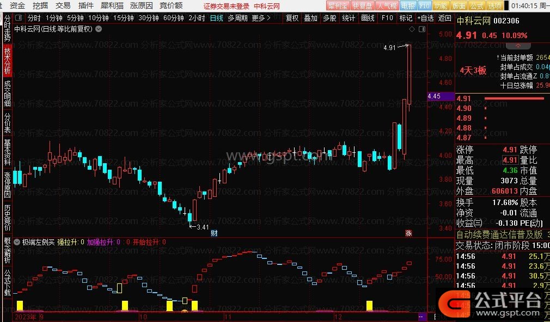Open the 公式 formula button
This screenshot has height=322, width=550.
tap(477, 6)
